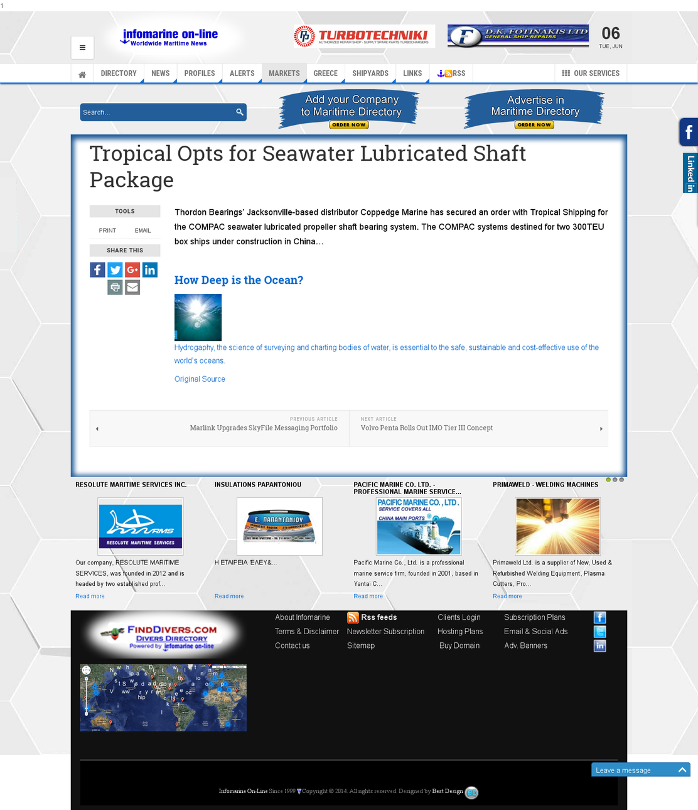Select first green carousel dot
Viewport: 698px width, 810px height.
point(608,480)
